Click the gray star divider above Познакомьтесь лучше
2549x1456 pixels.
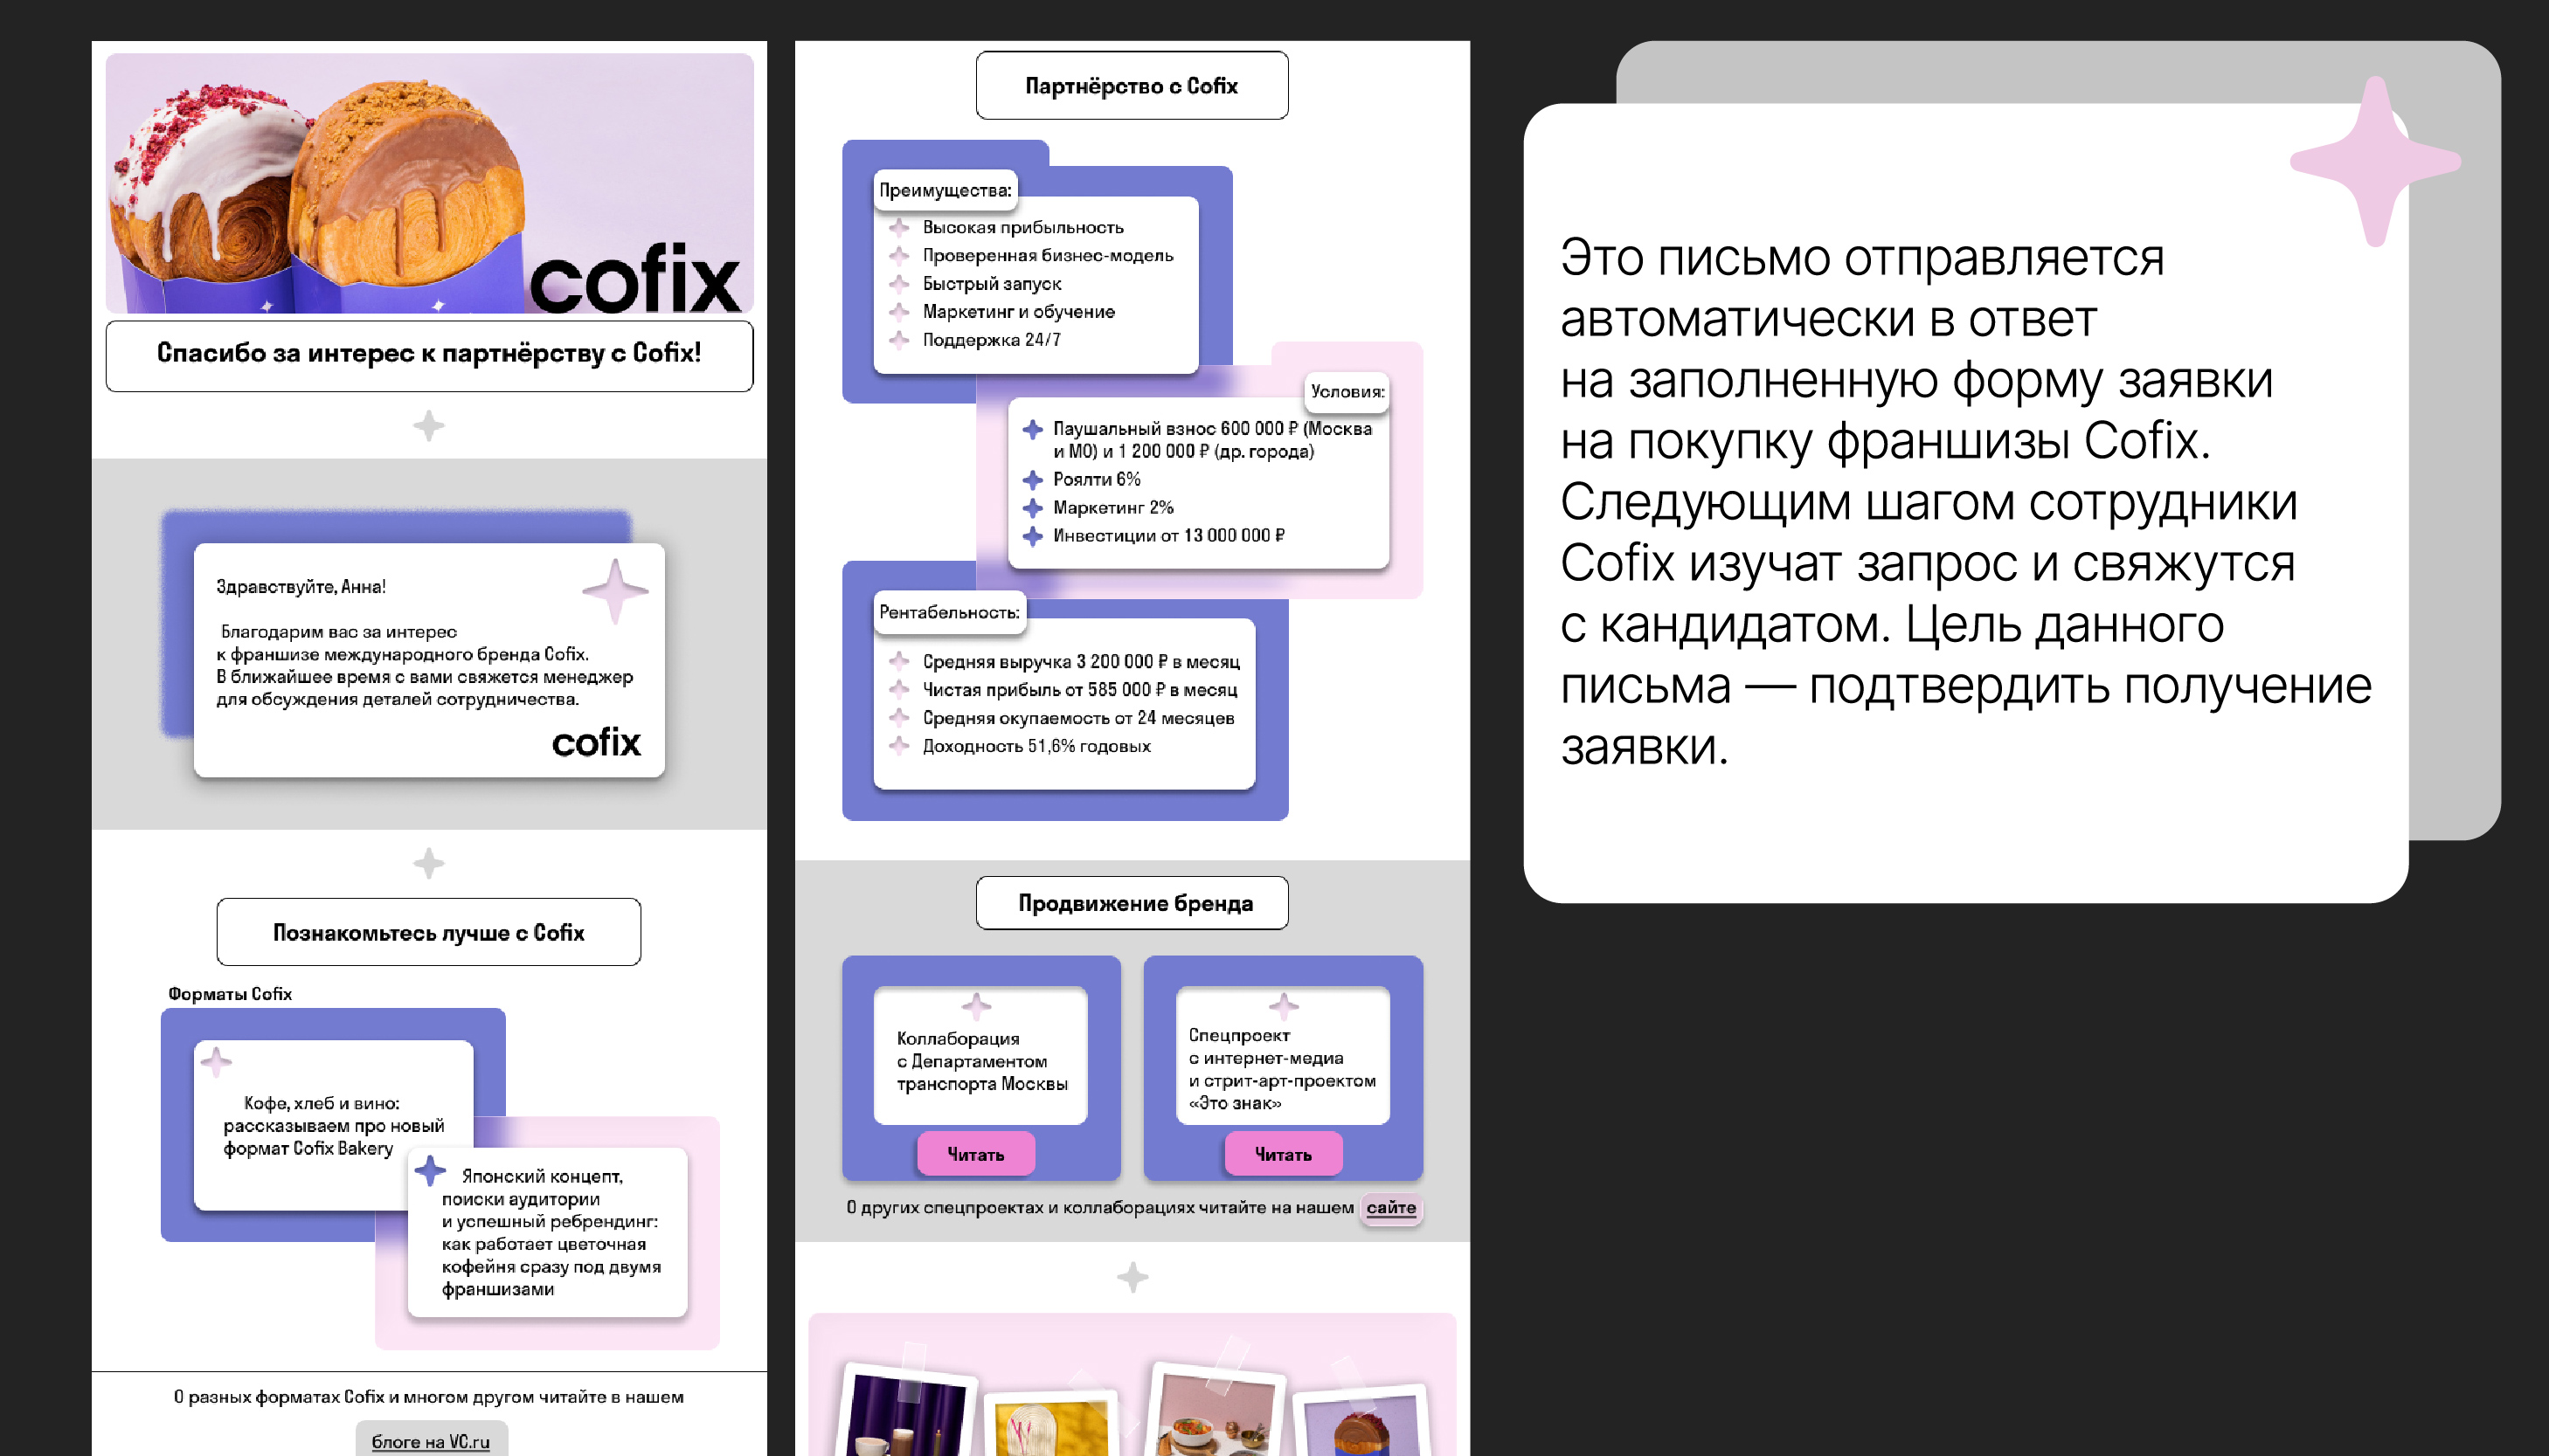pyautogui.click(x=428, y=862)
